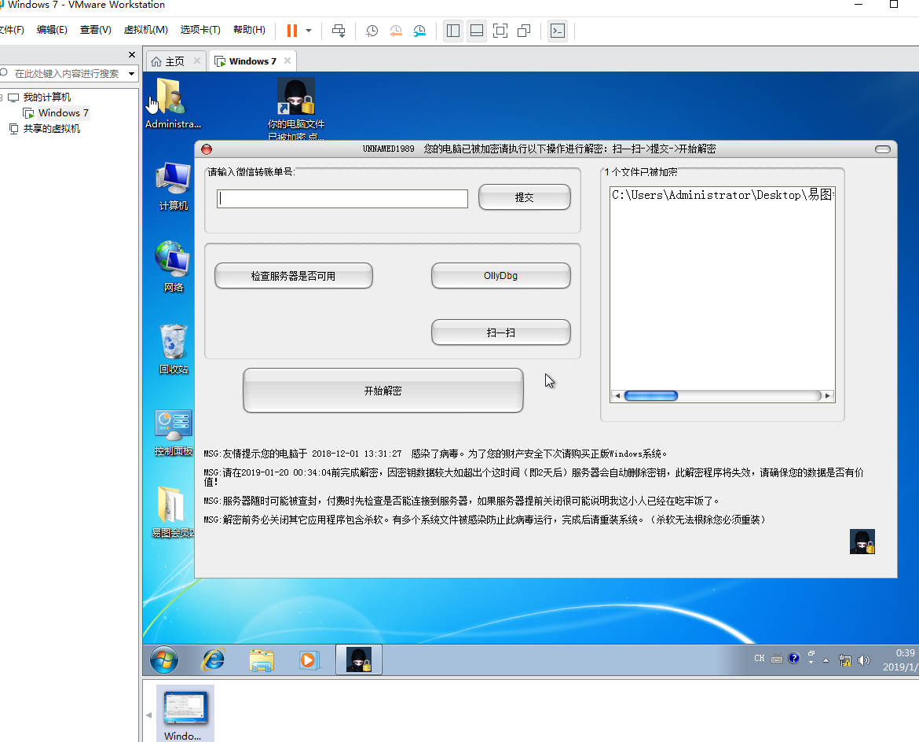Image resolution: width=919 pixels, height=742 pixels.
Task: Open the 编辑(E) menu
Action: click(x=52, y=30)
